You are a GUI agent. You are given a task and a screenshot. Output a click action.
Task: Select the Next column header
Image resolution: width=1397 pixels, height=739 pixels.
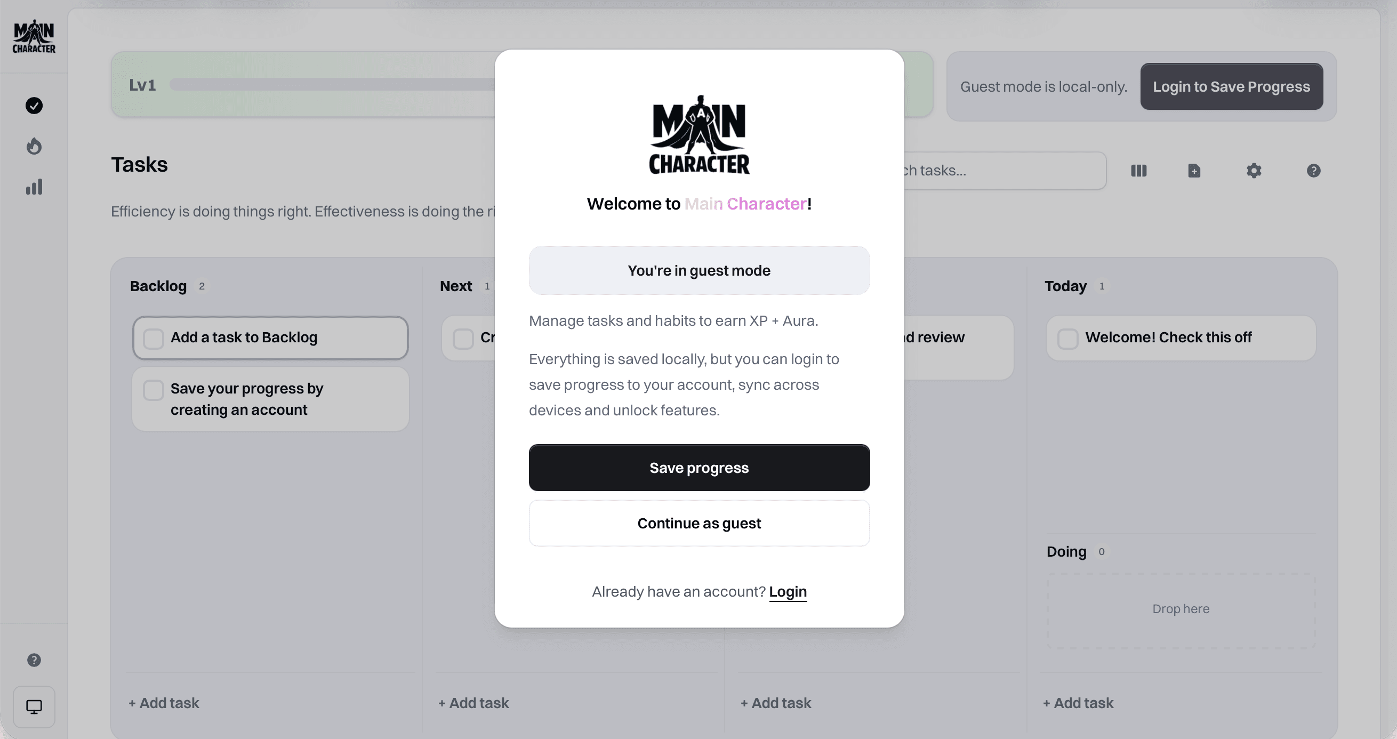(455, 286)
